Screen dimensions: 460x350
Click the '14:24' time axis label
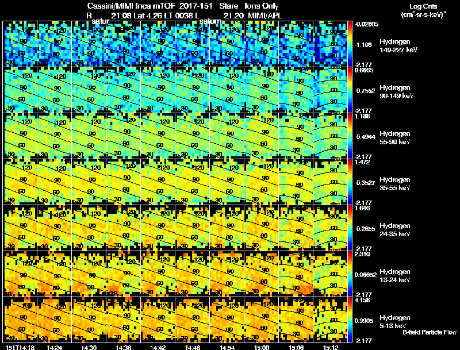tap(54, 347)
